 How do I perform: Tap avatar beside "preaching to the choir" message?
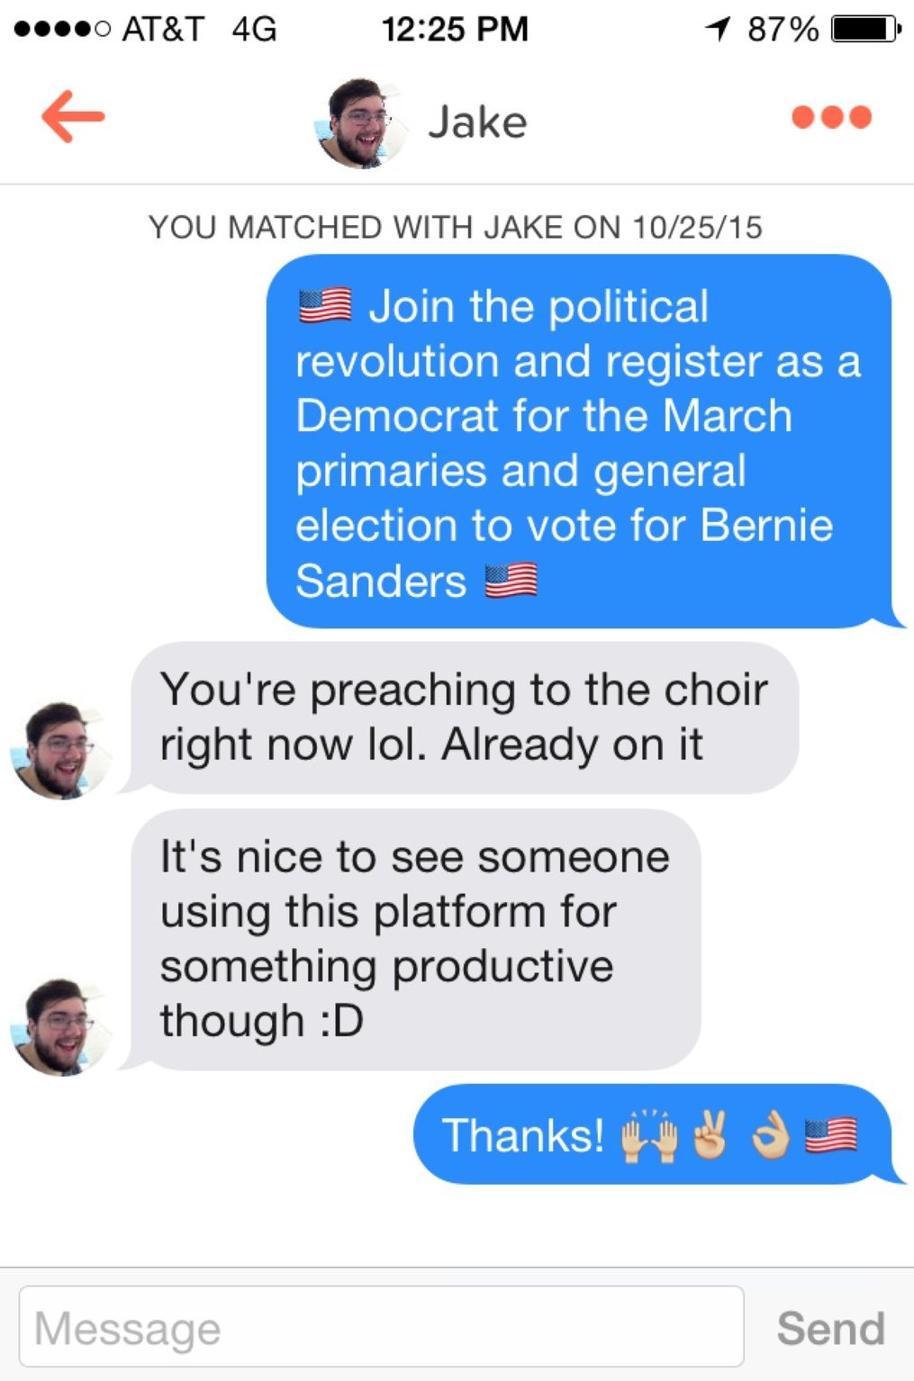[x=59, y=750]
